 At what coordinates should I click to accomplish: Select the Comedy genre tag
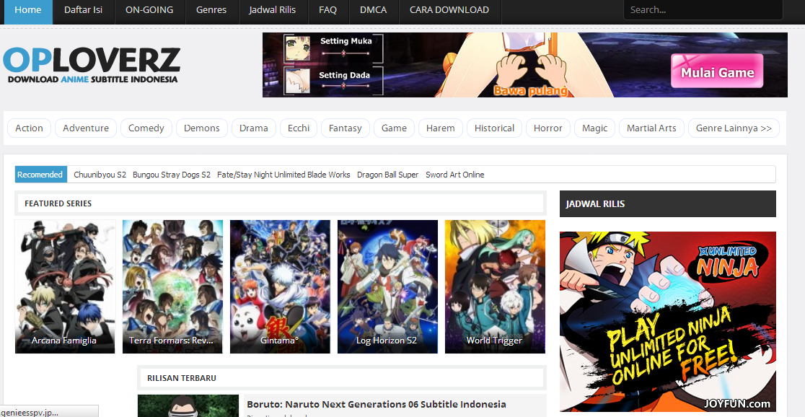pos(146,128)
